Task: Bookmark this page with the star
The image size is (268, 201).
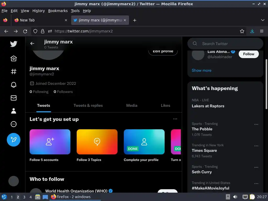Action: (x=242, y=31)
